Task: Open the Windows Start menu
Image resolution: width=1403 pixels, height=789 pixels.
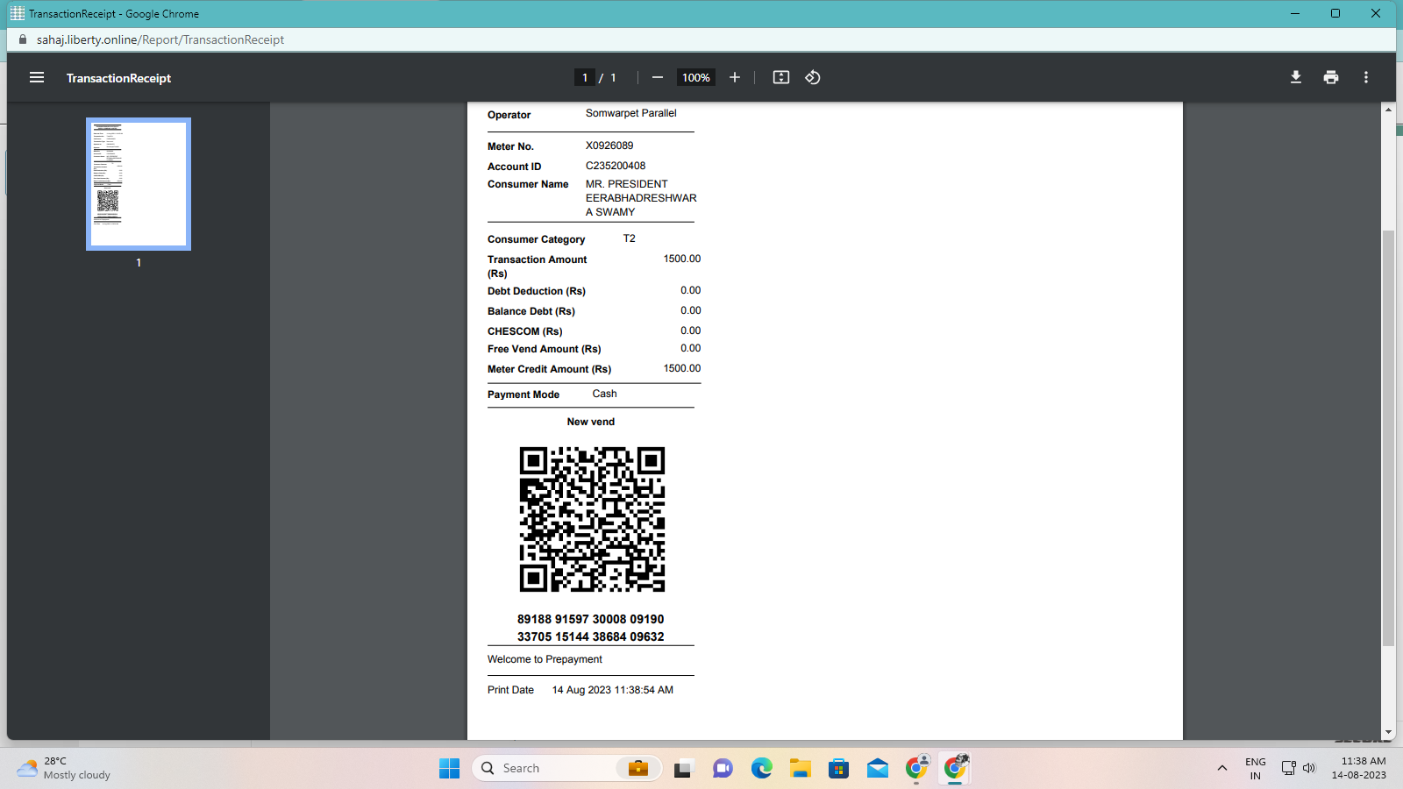Action: tap(449, 768)
